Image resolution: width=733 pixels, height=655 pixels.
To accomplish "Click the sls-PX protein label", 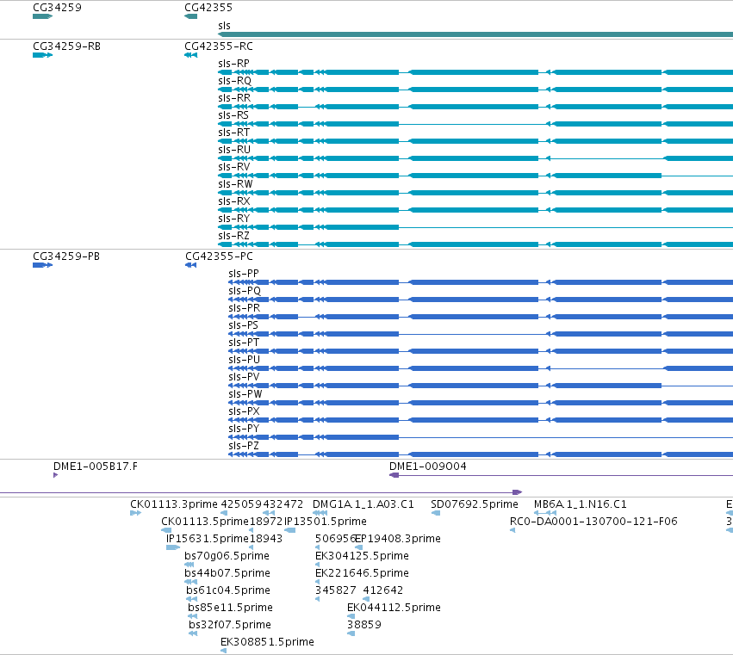I will (x=244, y=412).
